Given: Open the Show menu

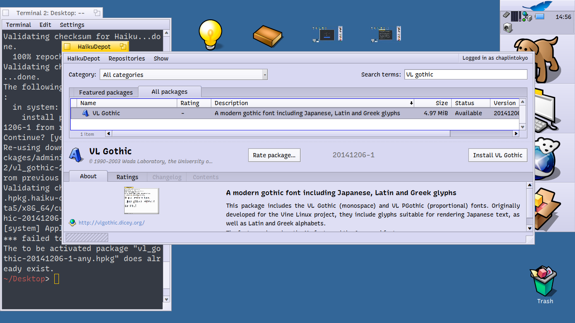Looking at the screenshot, I should [x=161, y=58].
